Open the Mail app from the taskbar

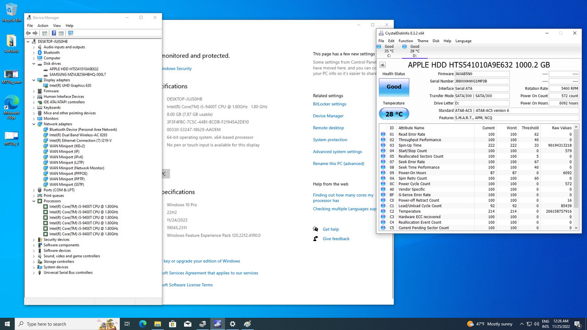(188, 324)
